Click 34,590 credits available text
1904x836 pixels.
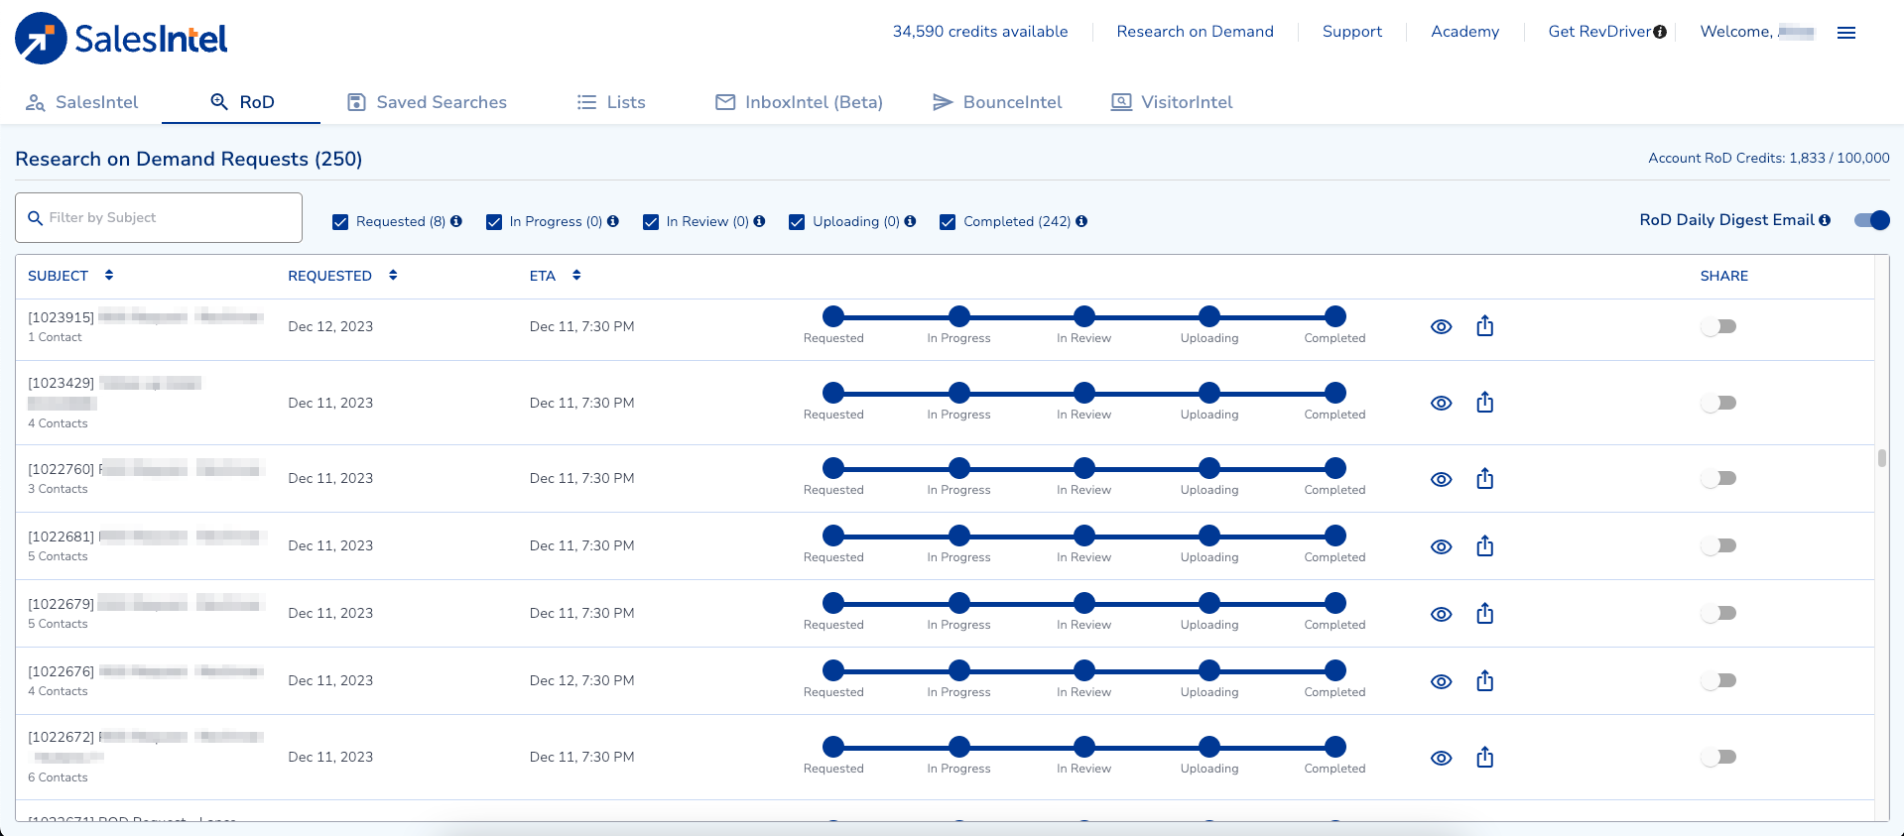click(x=980, y=32)
